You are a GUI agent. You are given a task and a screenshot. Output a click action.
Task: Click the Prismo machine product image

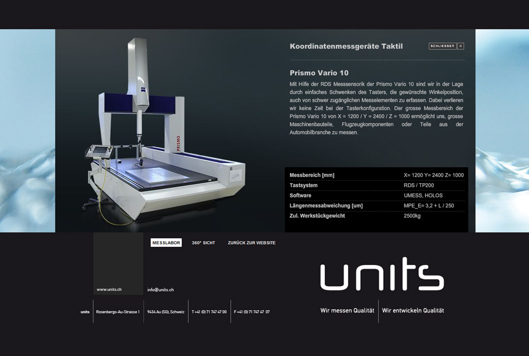click(164, 131)
